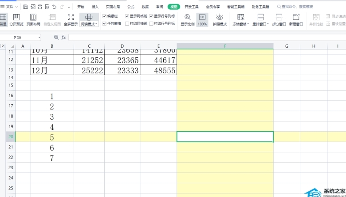Open the 数据 tab

point(145,7)
